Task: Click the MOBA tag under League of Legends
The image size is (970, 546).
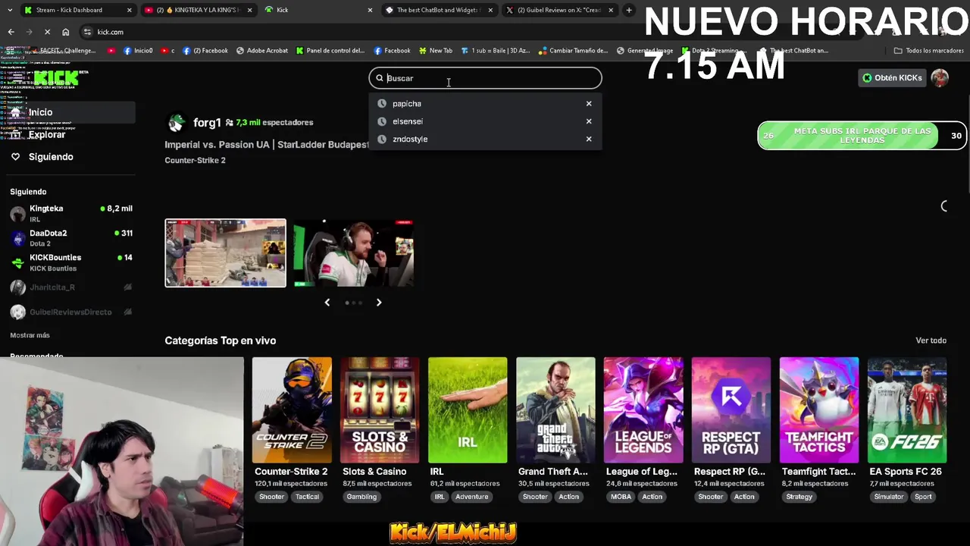Action: pyautogui.click(x=621, y=497)
